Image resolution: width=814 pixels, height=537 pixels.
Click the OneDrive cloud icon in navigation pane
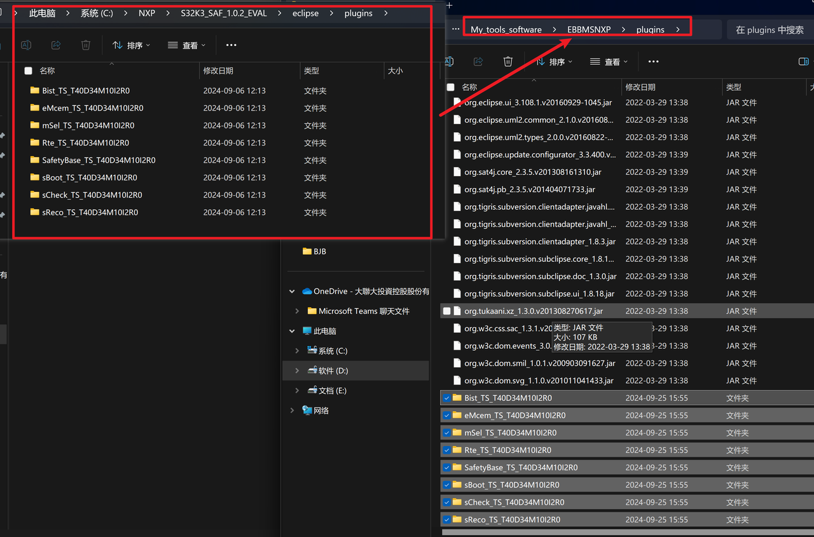tap(307, 291)
